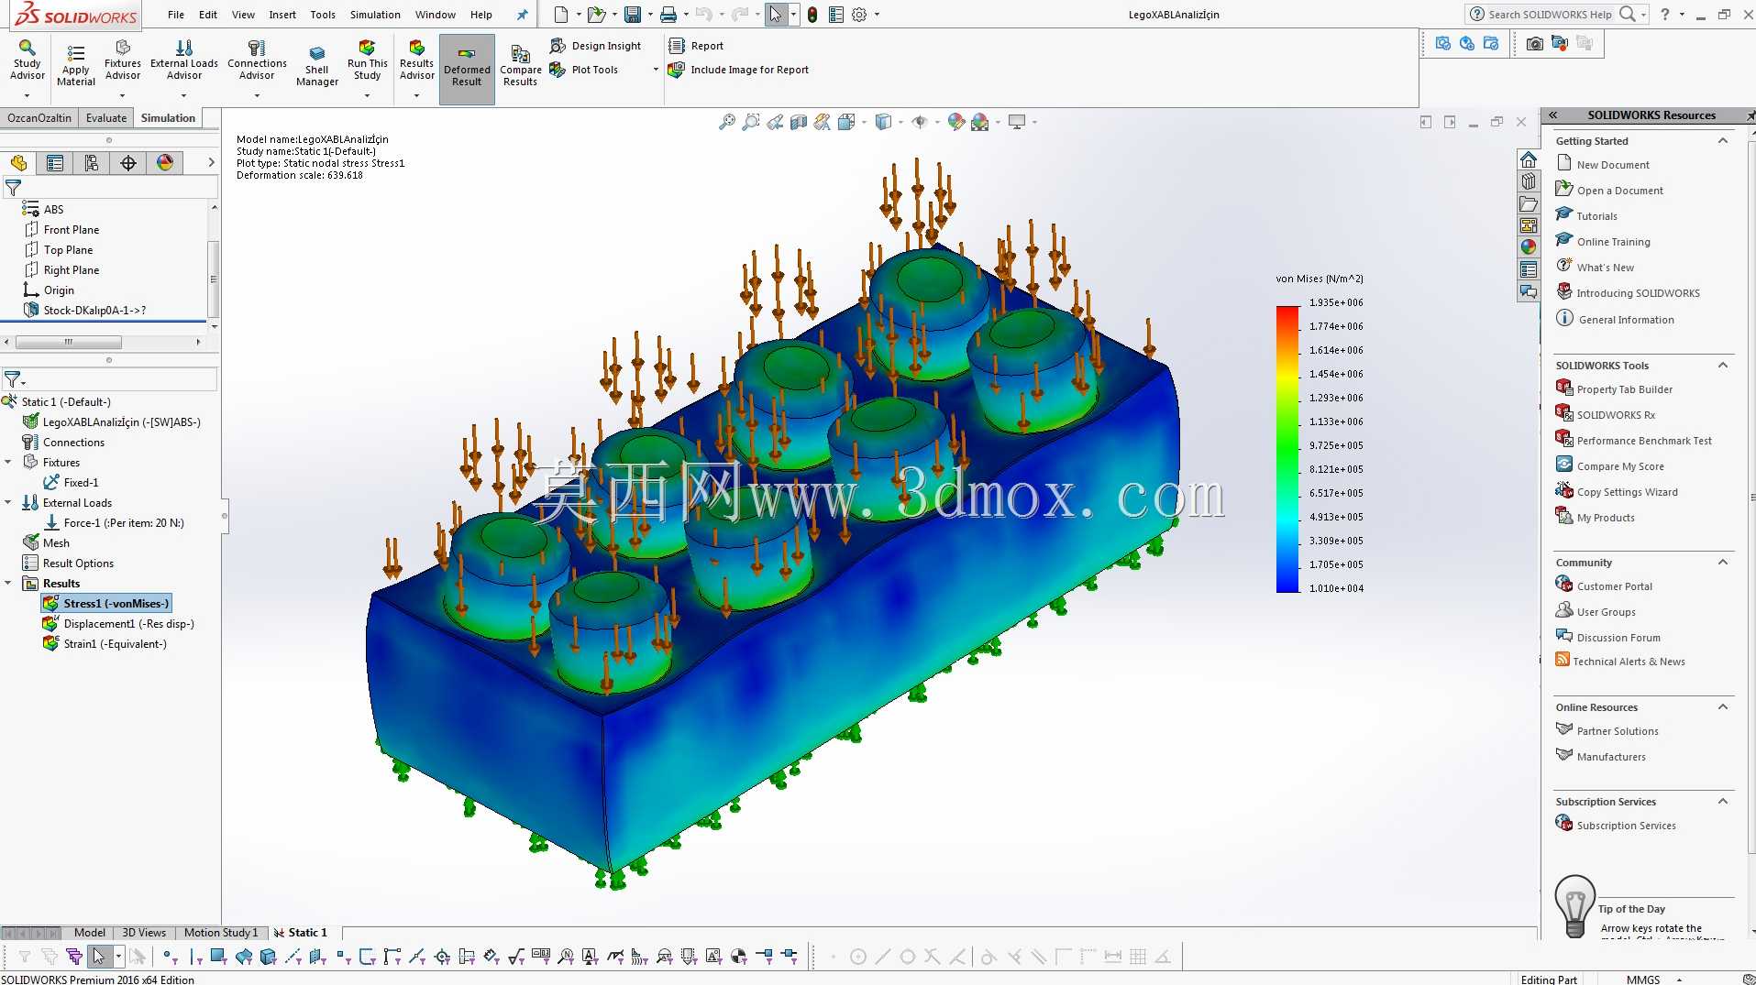Collapse the Online Resources section
Viewport: 1756px width, 985px height.
[x=1723, y=707]
